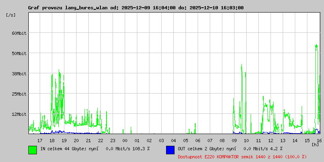
Task: Click the '13' hour label on x-axis
Action: click(x=283, y=141)
